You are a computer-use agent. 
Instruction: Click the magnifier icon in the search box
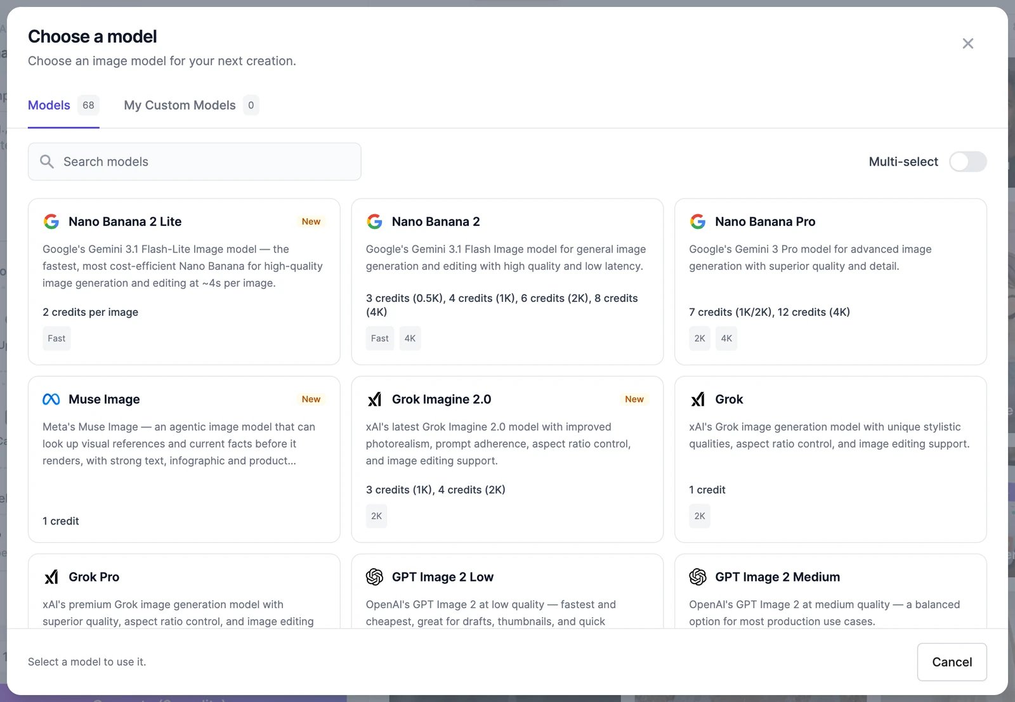pyautogui.click(x=47, y=162)
